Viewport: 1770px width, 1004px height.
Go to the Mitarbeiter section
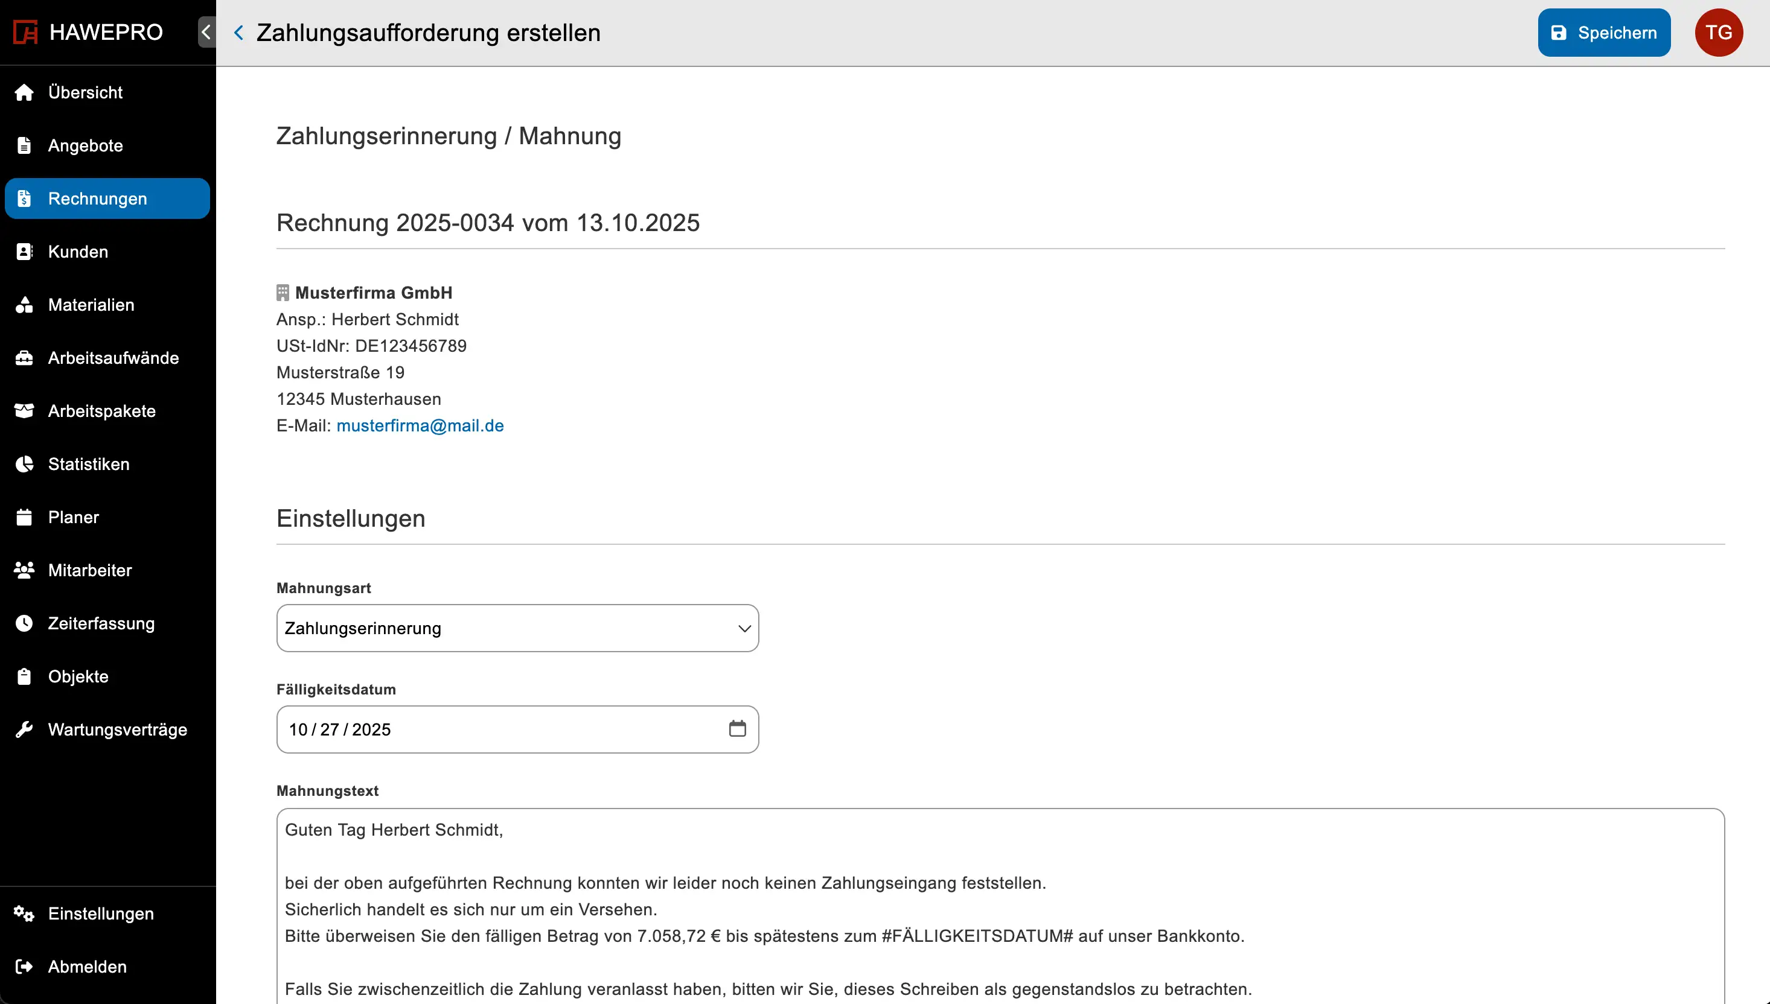tap(90, 570)
